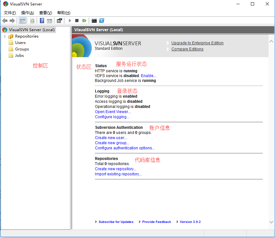Minimize the VisualSVN Server window
275x238 pixels.
coord(238,4)
